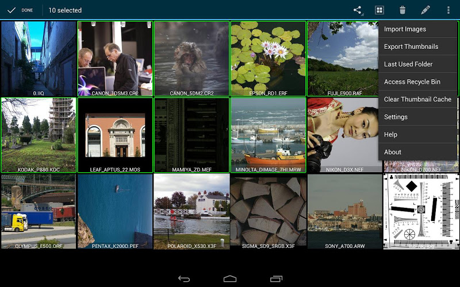Close the overflow menu via three-dot icon
The height and width of the screenshot is (287, 460).
click(x=448, y=10)
